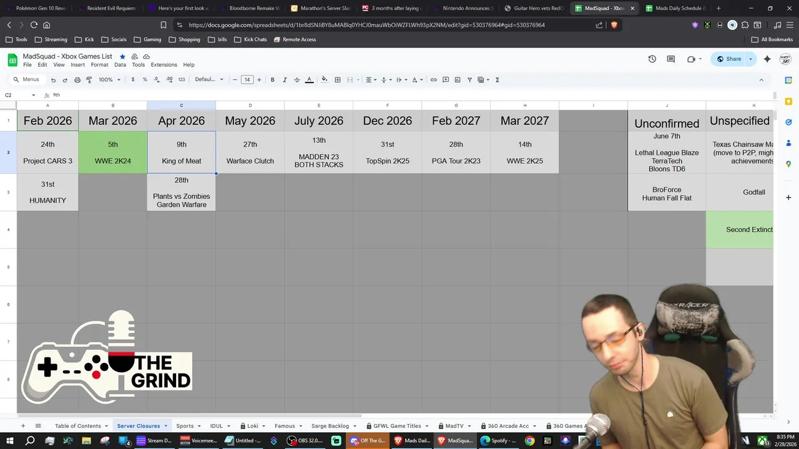Open the Format menu
The height and width of the screenshot is (449, 799).
pyautogui.click(x=99, y=65)
